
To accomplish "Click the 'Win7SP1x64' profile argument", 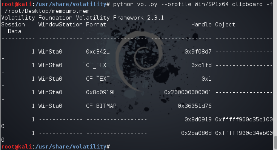I will tap(211, 4).
